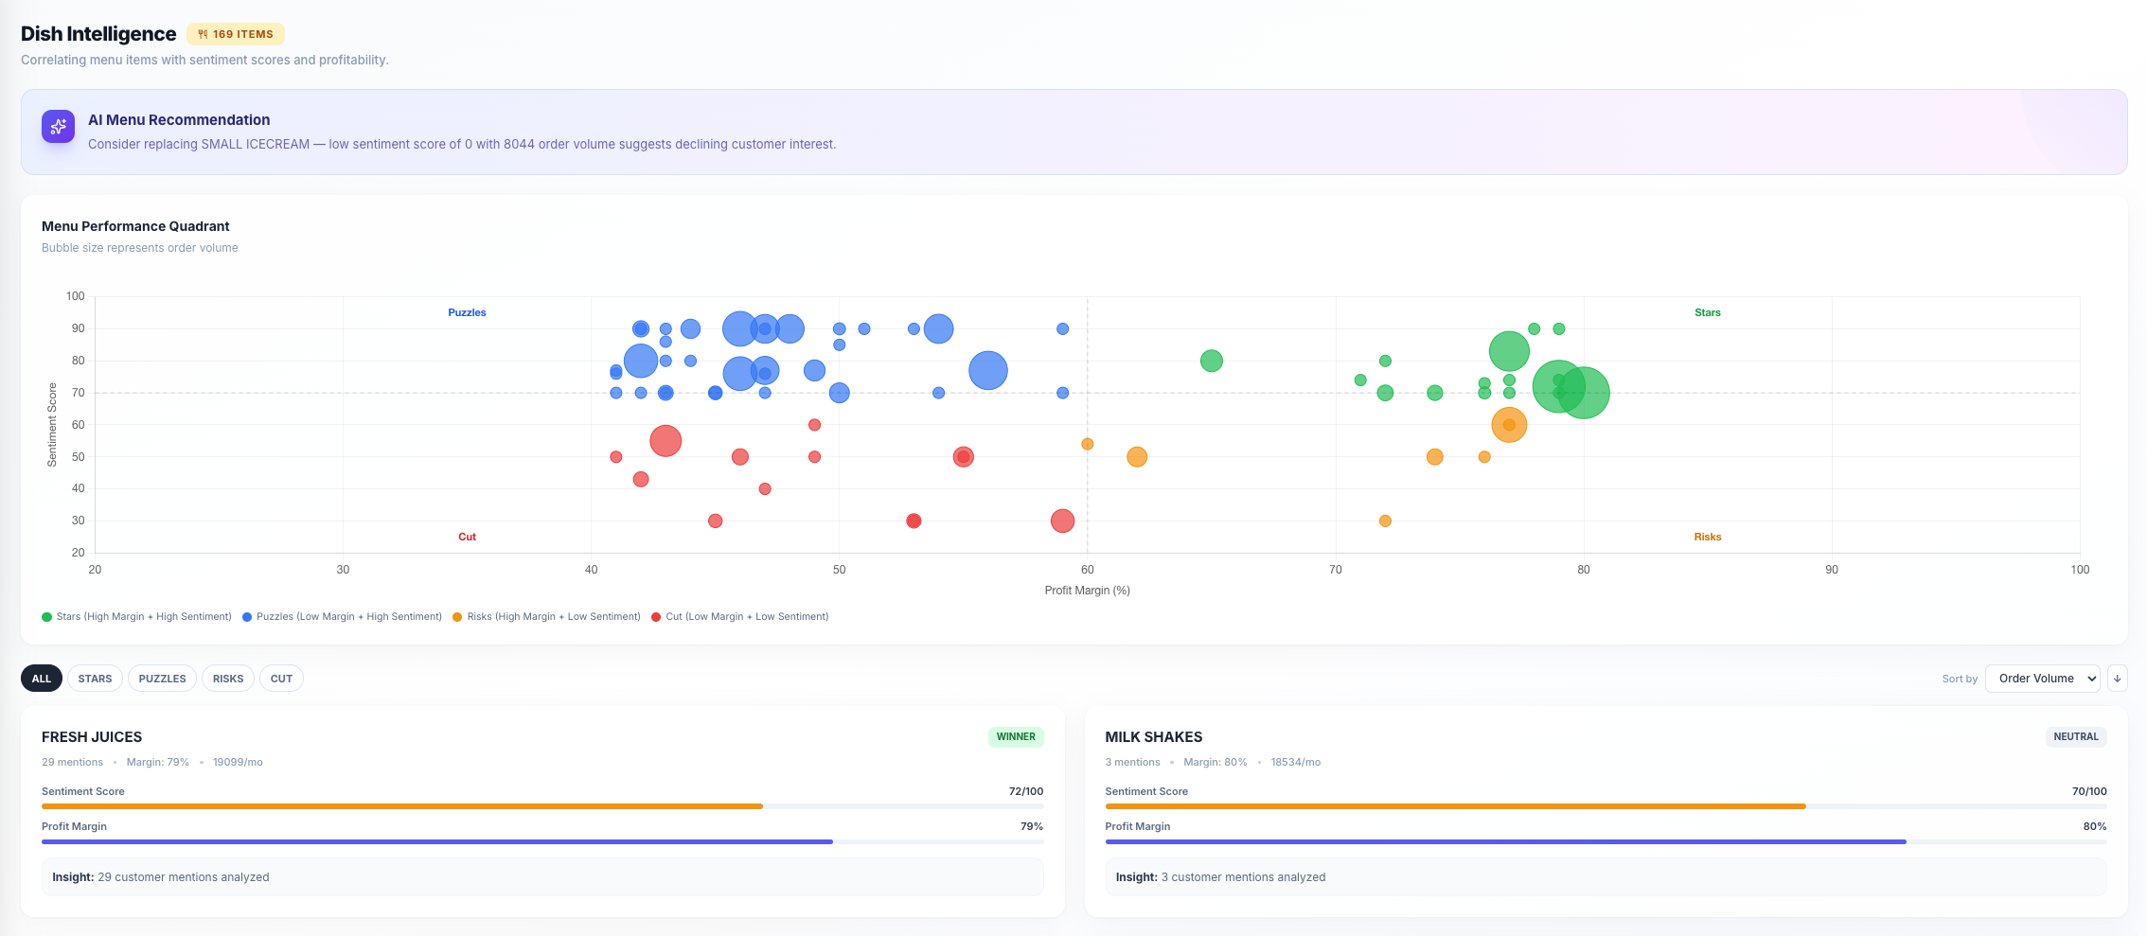Click the NEUTRAL badge on Milk Shakes card
This screenshot has height=936, width=2147.
point(2076,736)
